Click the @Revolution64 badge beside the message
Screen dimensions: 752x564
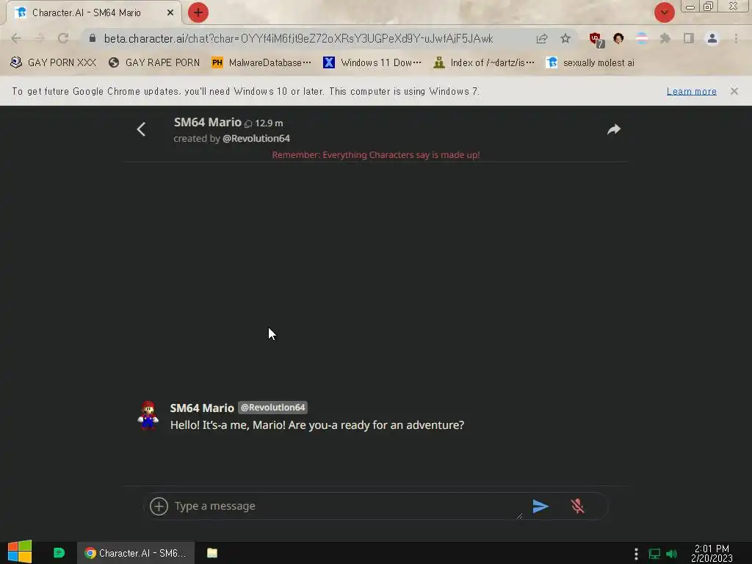pos(272,407)
